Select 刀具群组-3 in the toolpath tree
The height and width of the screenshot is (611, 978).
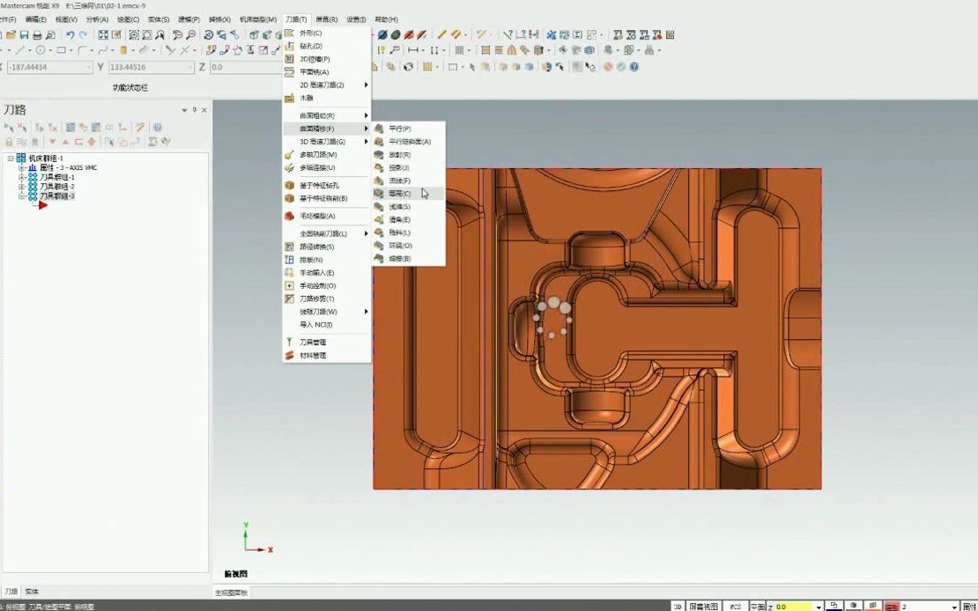pyautogui.click(x=56, y=195)
